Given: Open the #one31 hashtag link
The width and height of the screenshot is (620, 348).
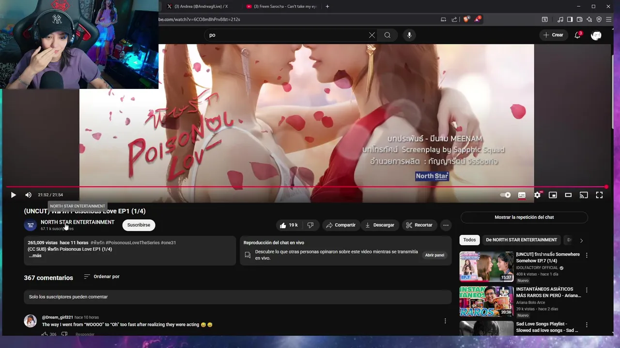Looking at the screenshot, I should [x=168, y=243].
